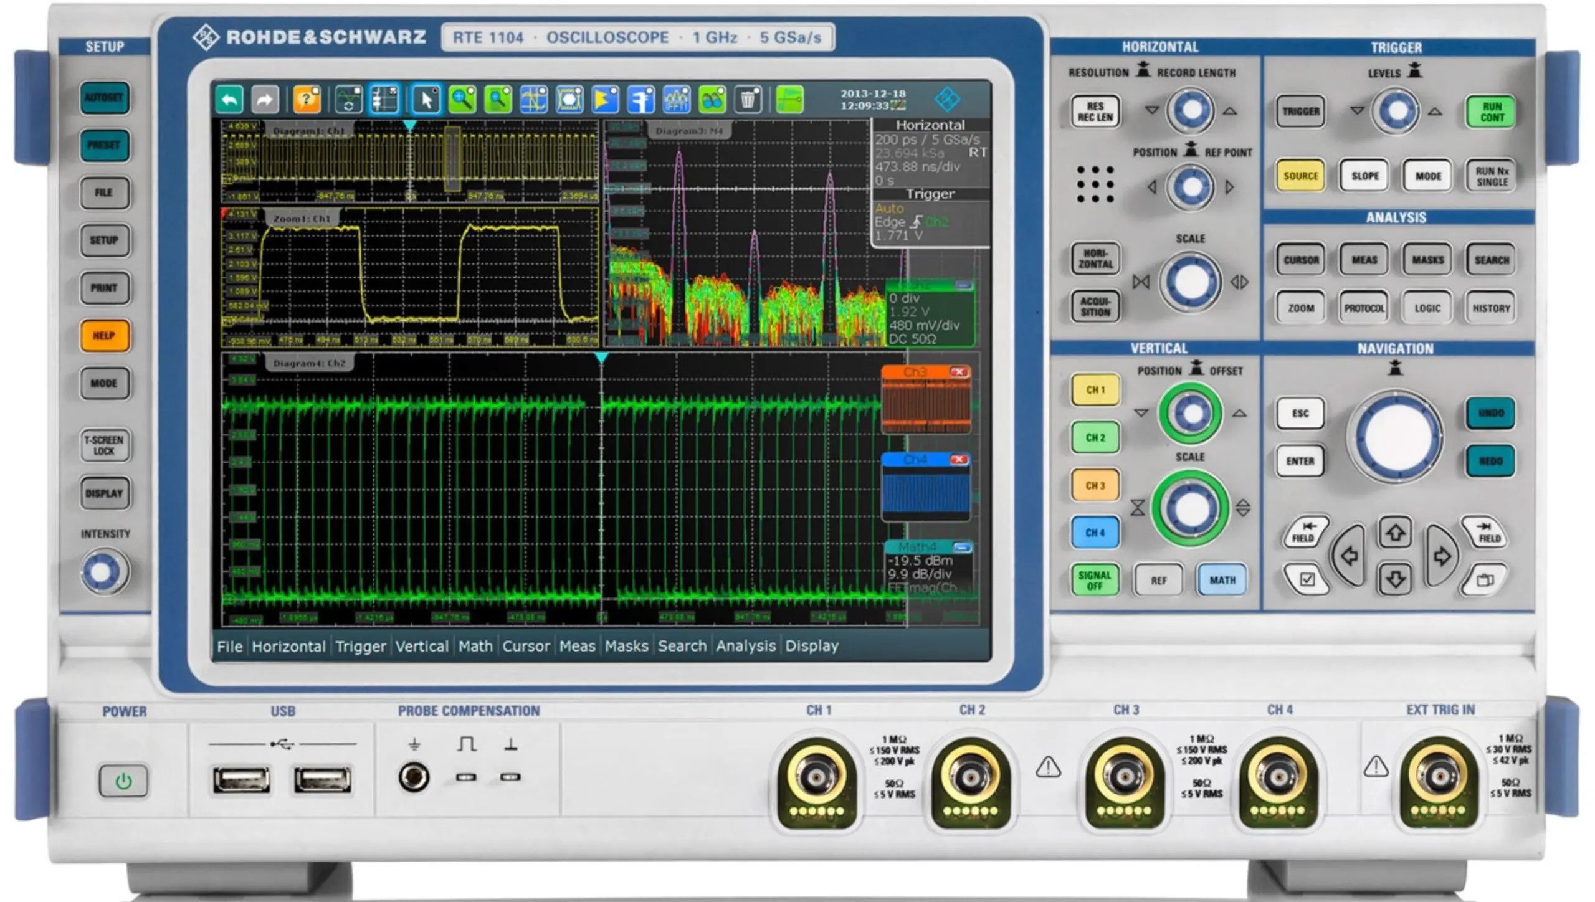Open the Math menu at the bottom
The image size is (1595, 902).
click(x=475, y=647)
